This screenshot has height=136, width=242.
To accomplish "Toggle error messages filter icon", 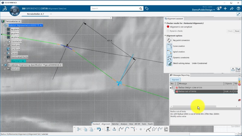I will 239,84.
